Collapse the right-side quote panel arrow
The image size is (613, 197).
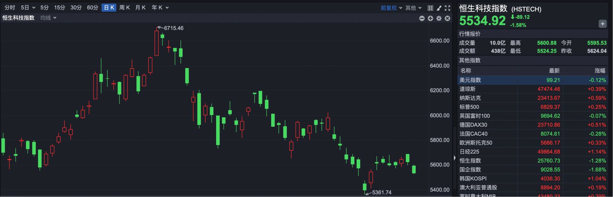(x=455, y=158)
